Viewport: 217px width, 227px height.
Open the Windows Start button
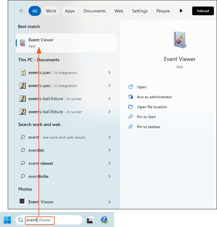click(x=7, y=220)
